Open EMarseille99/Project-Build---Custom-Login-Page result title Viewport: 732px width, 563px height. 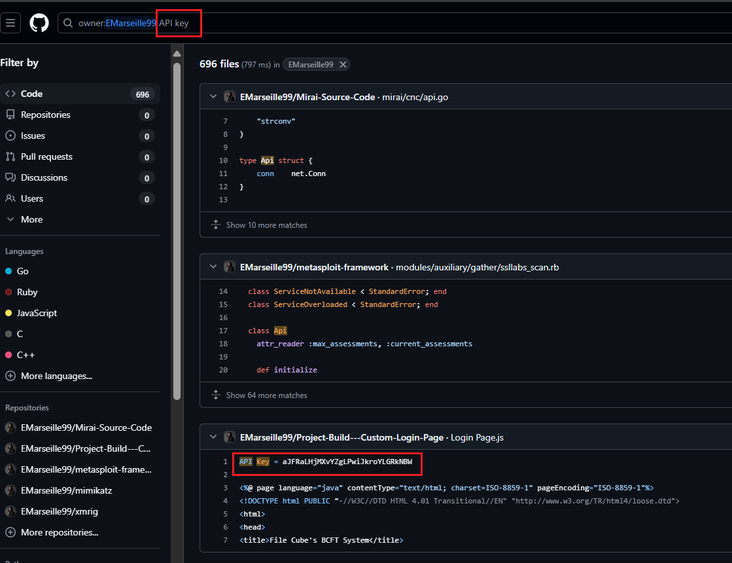(341, 437)
